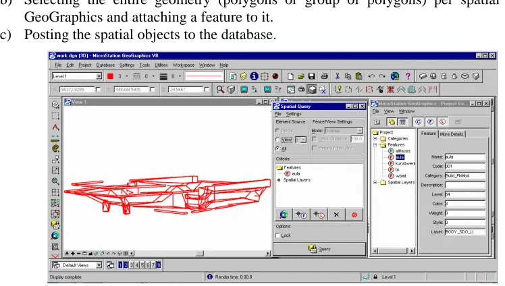505x286 pixels.
Task: Click the Redo arrow icon
Action: click(382, 76)
